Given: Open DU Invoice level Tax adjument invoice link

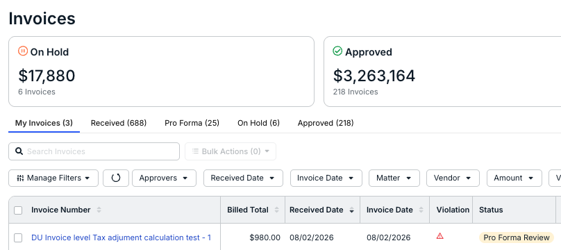Looking at the screenshot, I should tap(122, 237).
